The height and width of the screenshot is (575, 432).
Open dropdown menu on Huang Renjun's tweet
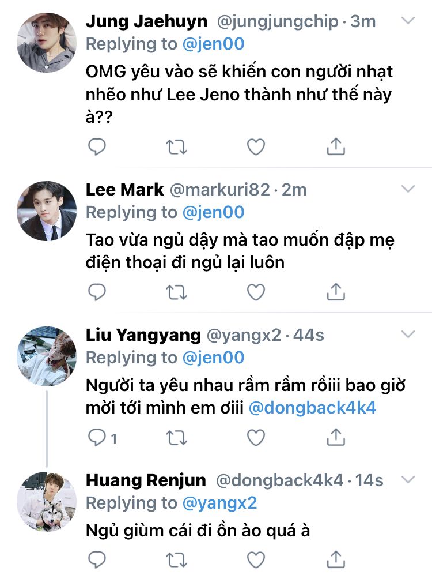pyautogui.click(x=408, y=479)
